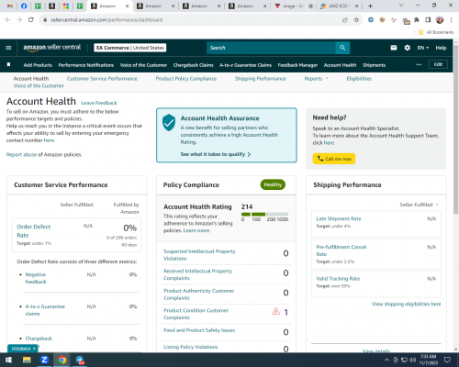This screenshot has height=367, width=459.
Task: Open Performance Notifications in the top navigation
Action: click(86, 65)
